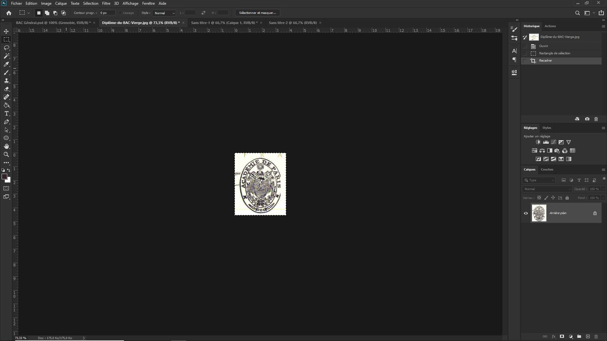Hide the Arrière-plan layer
Image resolution: width=607 pixels, height=341 pixels.
click(x=526, y=213)
